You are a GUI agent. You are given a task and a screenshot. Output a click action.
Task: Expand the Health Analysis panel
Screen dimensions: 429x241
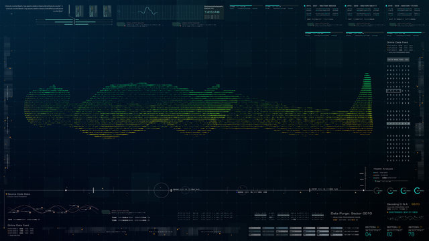coord(383,169)
